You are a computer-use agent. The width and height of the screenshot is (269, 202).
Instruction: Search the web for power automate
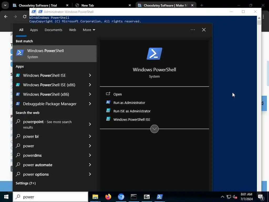click(38, 165)
